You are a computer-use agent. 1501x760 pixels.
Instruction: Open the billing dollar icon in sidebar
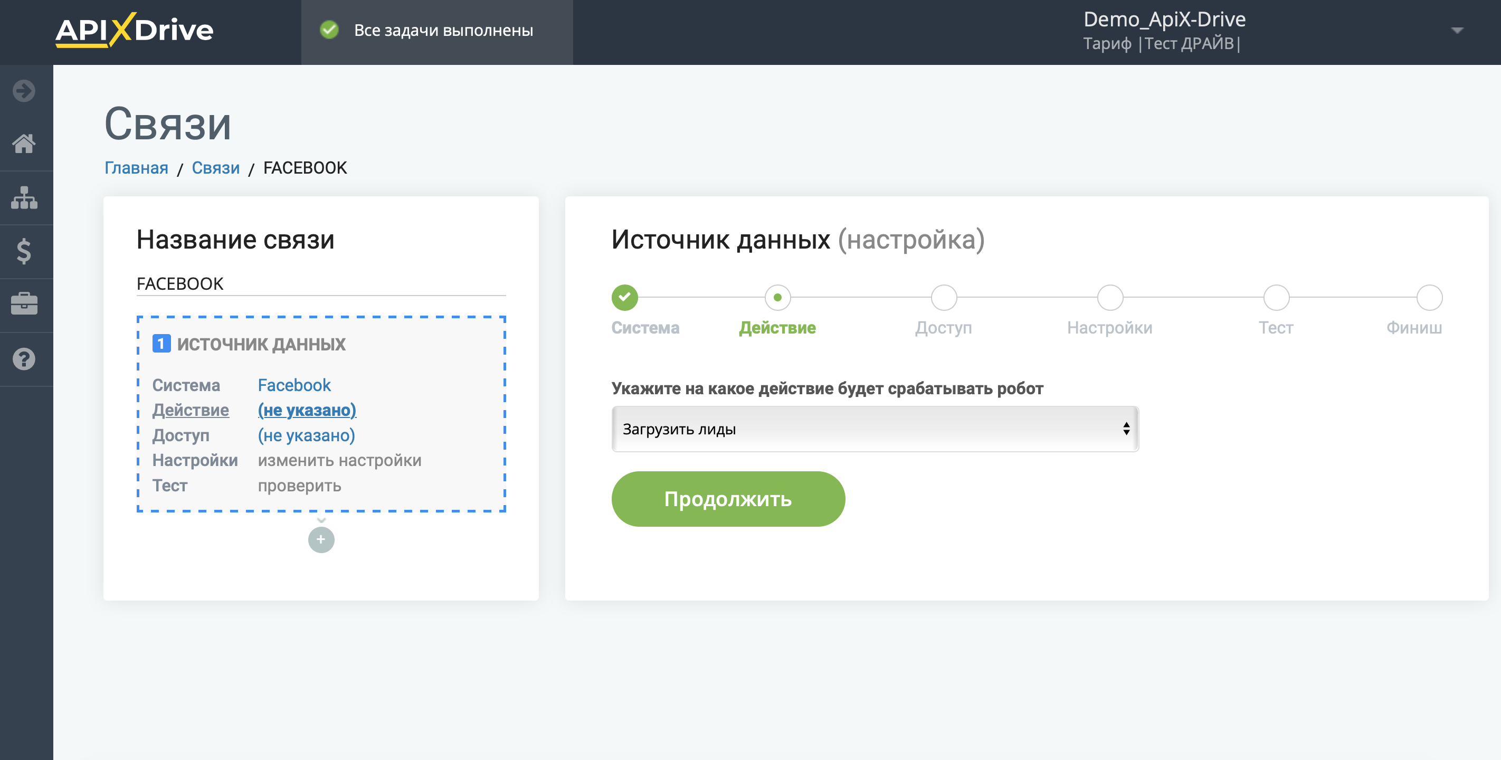[24, 251]
